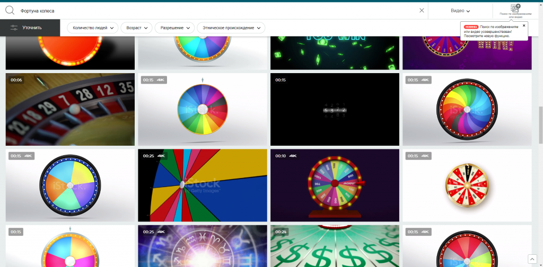This screenshot has height=267, width=543.
Task: Clear the search field with the X
Action: click(x=422, y=11)
